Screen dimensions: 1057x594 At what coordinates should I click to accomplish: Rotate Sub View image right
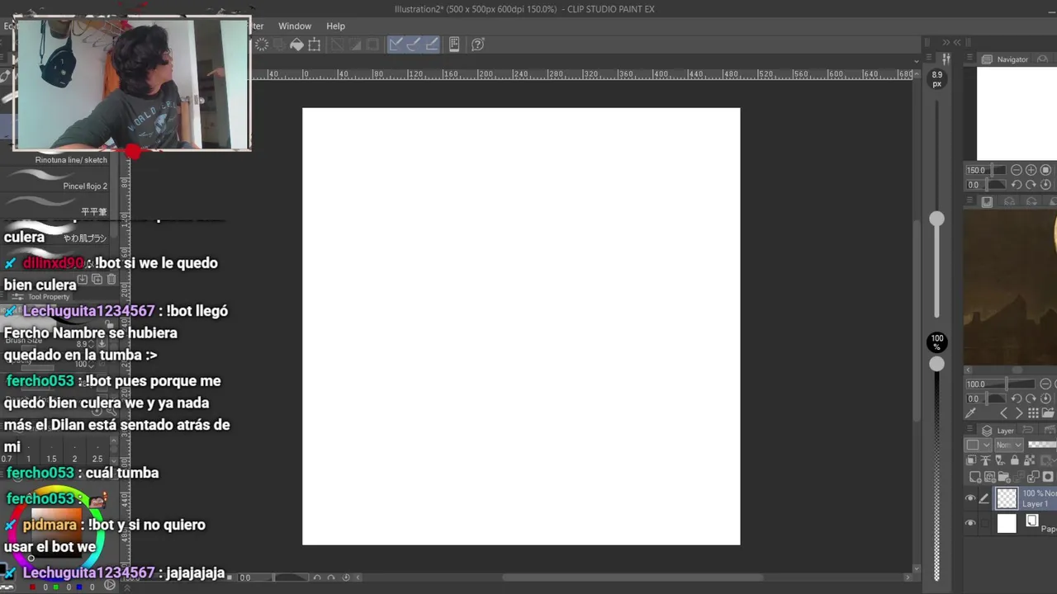point(1031,398)
